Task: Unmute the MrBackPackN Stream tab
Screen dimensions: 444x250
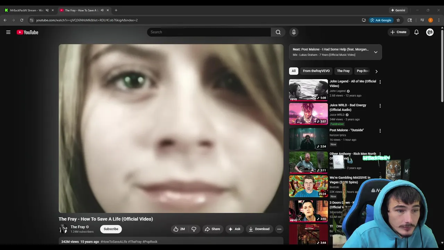Action: tap(47, 10)
